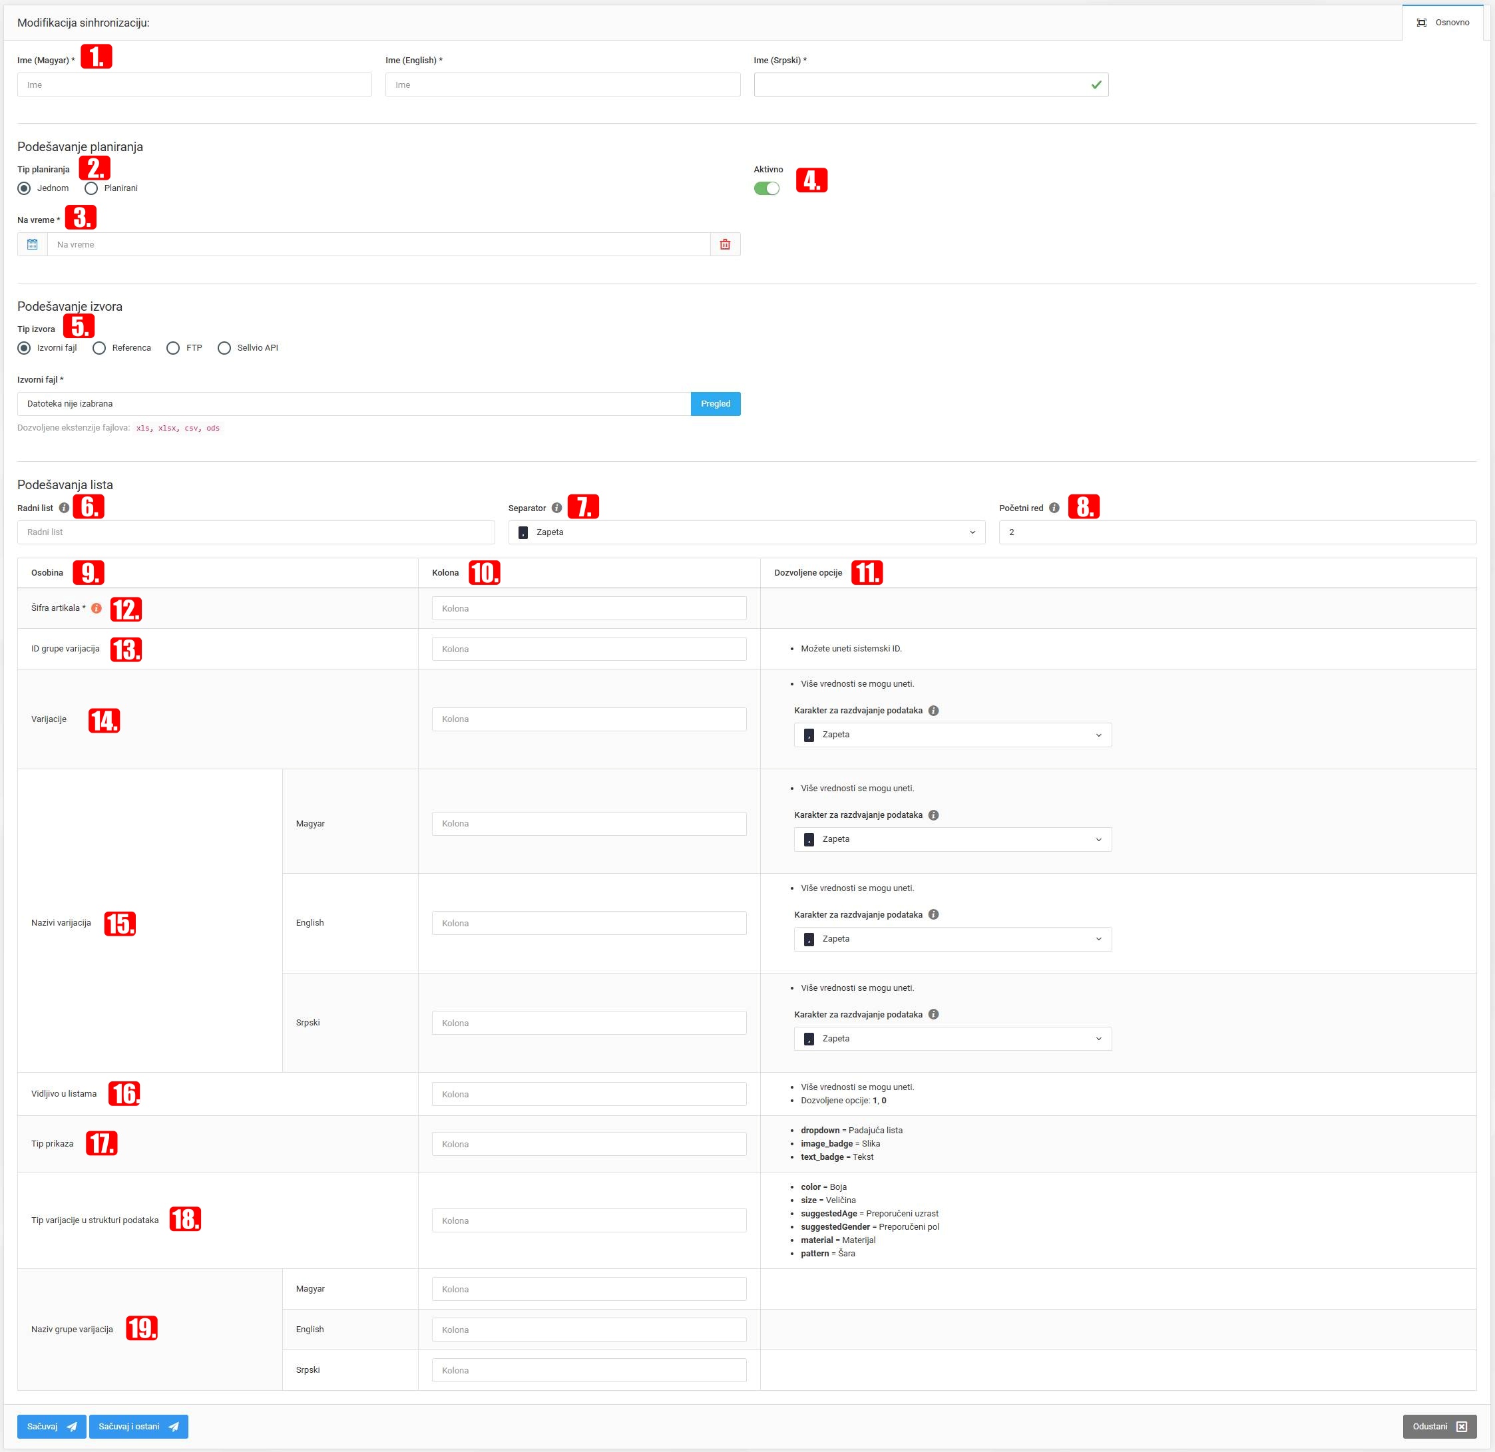Click the info icon next to Radni list
This screenshot has height=1452, width=1495.
[64, 508]
